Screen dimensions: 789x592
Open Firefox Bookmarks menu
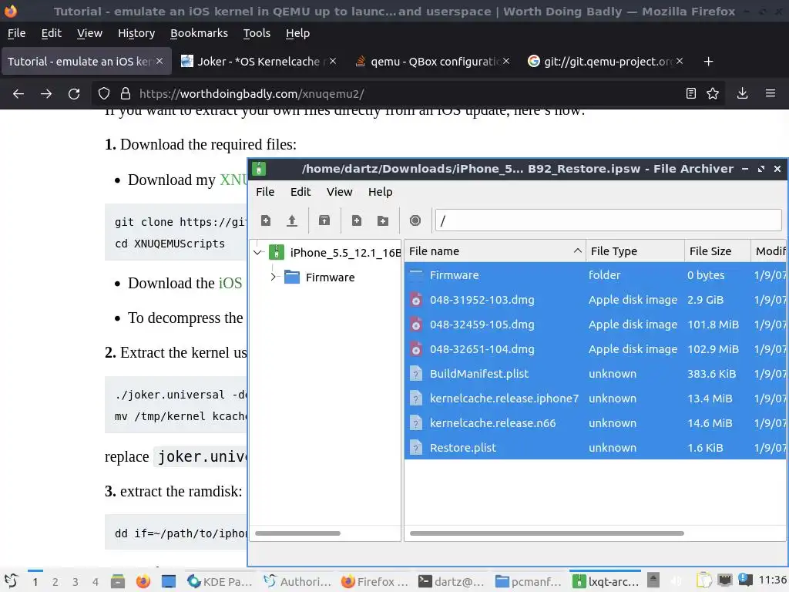(199, 33)
